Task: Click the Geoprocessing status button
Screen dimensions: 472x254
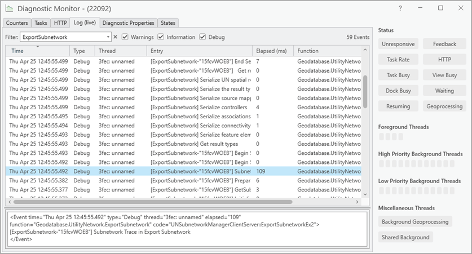Action: point(444,106)
